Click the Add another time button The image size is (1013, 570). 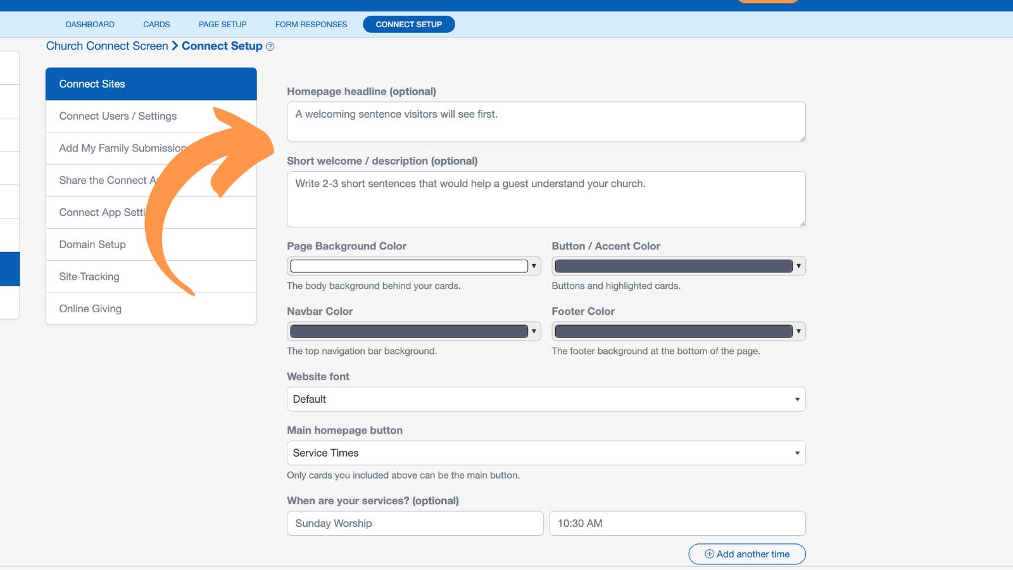[x=747, y=554]
